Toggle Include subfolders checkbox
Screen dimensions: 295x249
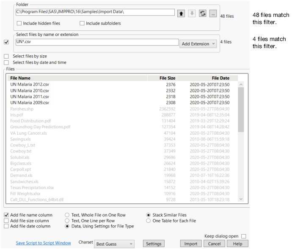point(82,23)
